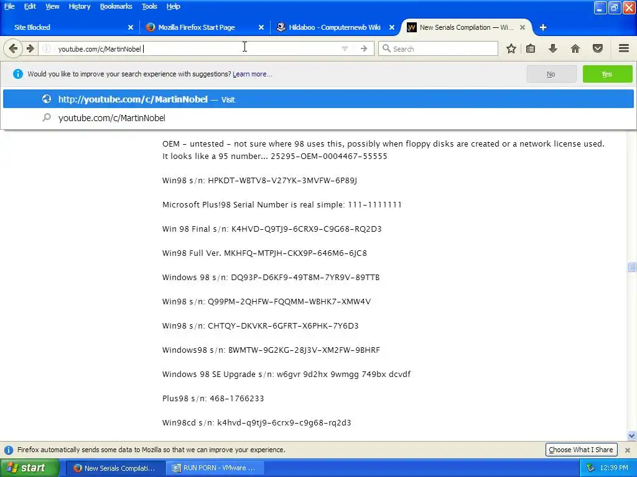
Task: Accept search suggestions with Yes button
Action: click(607, 75)
